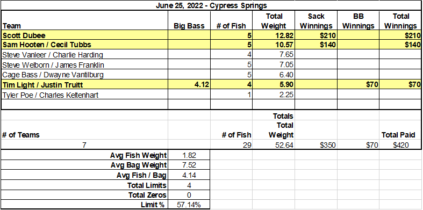423x210 pixels.
Task: Select Tim Light's 4.12 big bass value
Action: click(189, 85)
